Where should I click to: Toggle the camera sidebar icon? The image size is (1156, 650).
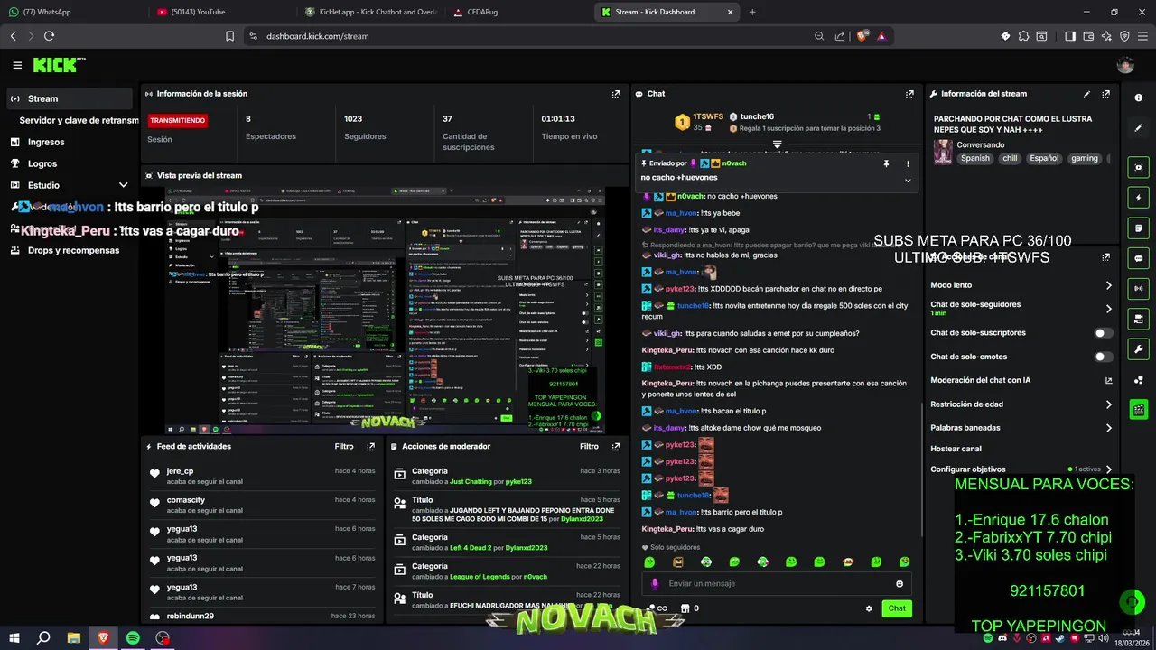pyautogui.click(x=1139, y=319)
